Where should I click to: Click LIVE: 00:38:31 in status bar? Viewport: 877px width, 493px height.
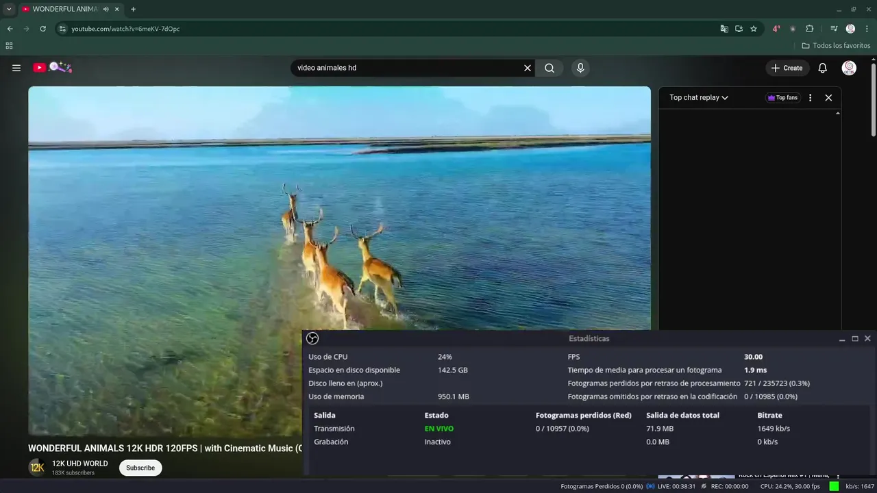676,486
